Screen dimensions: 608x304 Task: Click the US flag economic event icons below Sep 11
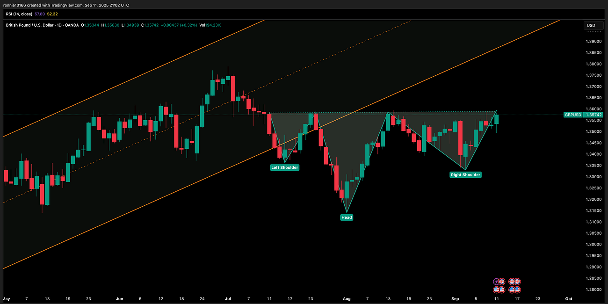(x=499, y=289)
